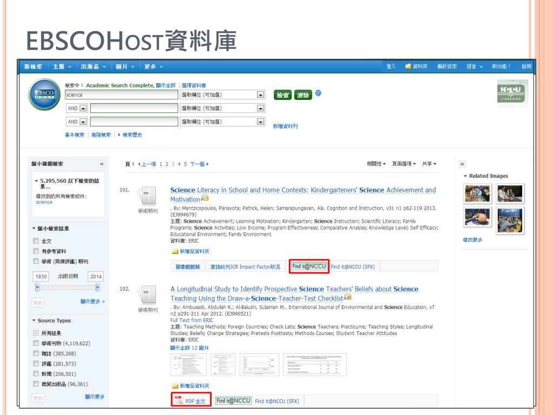The height and width of the screenshot is (415, 553).
Task: Open Science Literacy in School article title
Action: tap(303, 195)
